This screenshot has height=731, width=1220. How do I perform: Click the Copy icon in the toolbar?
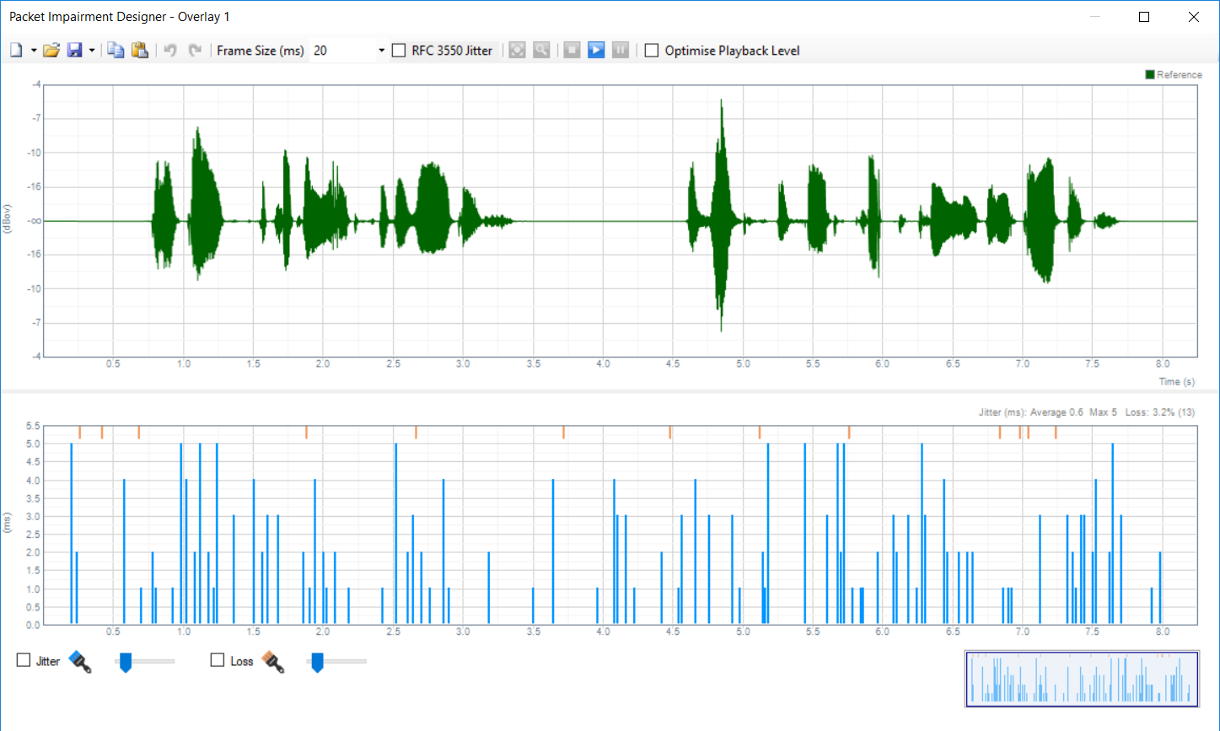tap(116, 51)
